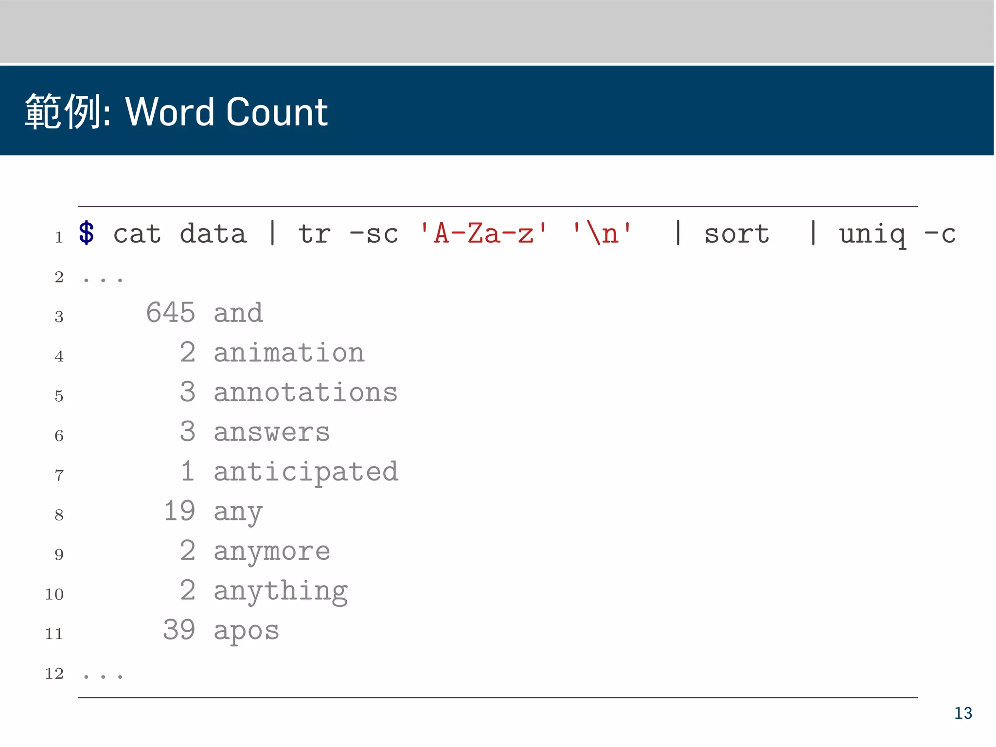Image resolution: width=996 pixels, height=747 pixels.
Task: Click the slide title '範例: Word Count'
Action: (177, 112)
